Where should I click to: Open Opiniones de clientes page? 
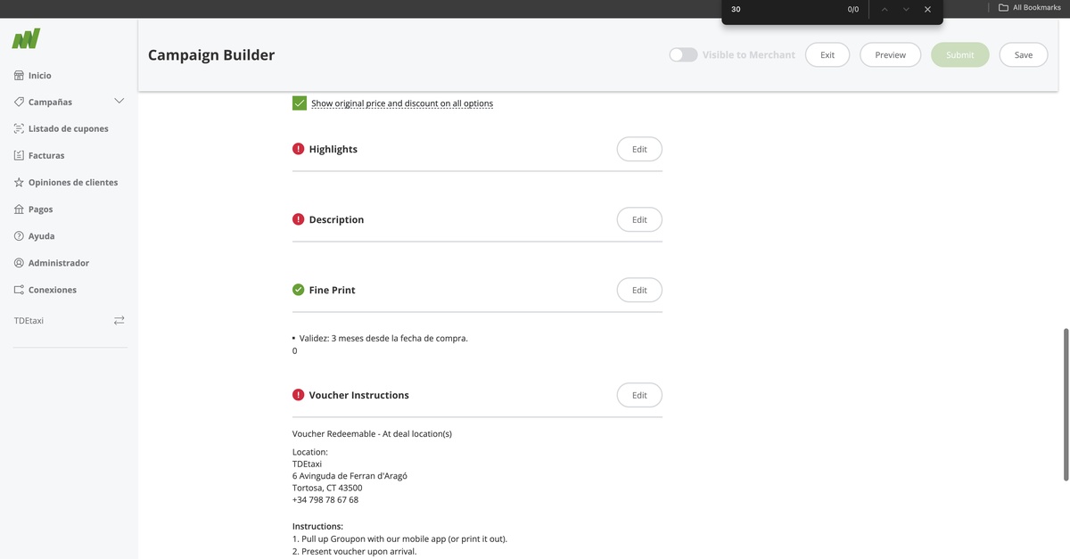pyautogui.click(x=73, y=182)
